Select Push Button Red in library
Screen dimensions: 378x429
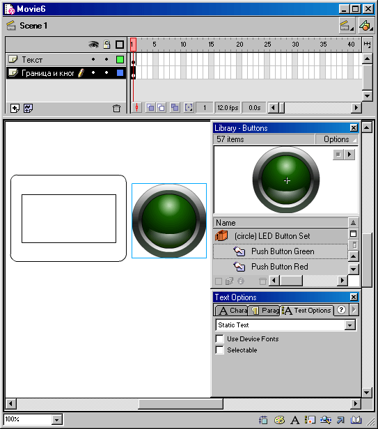[281, 267]
